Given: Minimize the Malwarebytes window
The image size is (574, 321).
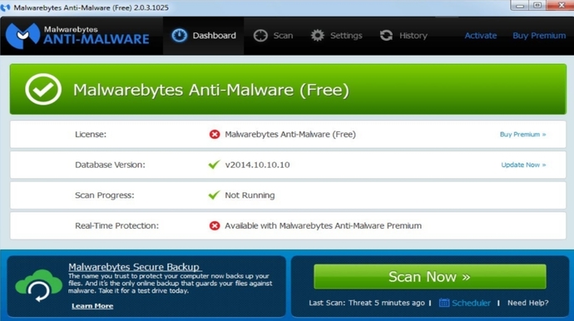Looking at the screenshot, I should [519, 6].
